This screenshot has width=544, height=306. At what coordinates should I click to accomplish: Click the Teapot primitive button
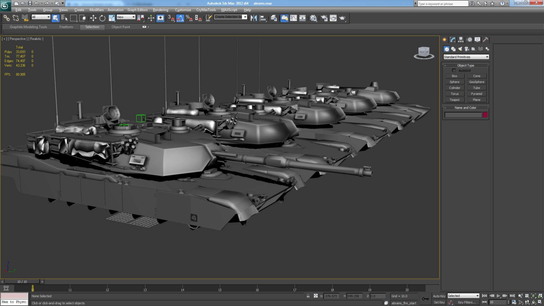[454, 99]
